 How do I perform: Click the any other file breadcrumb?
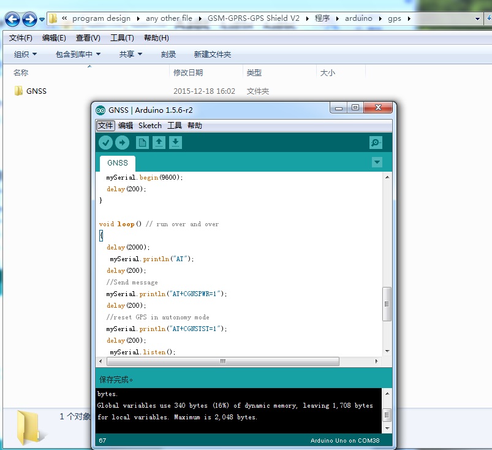pos(169,18)
